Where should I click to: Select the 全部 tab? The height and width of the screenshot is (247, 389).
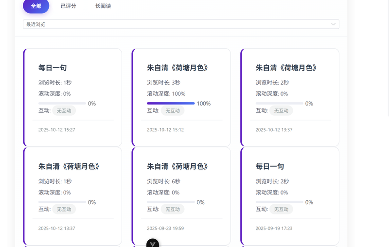click(x=36, y=6)
